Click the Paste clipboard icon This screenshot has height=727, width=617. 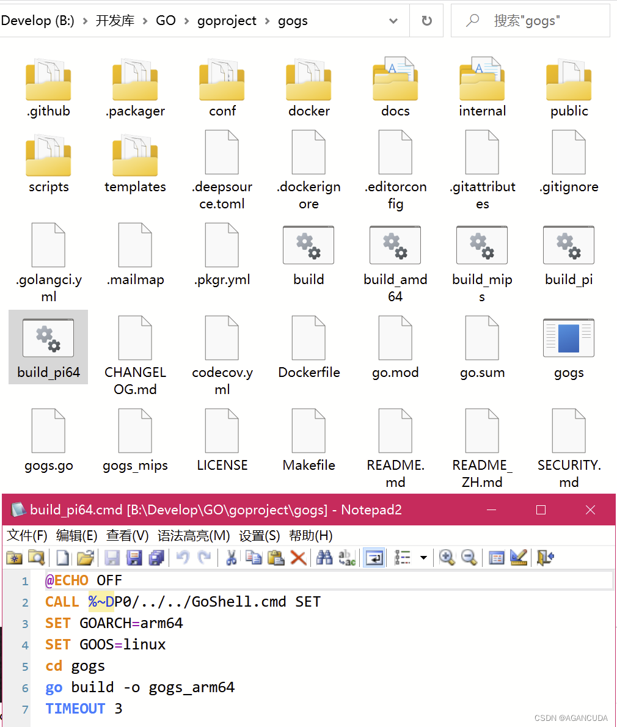pyautogui.click(x=276, y=558)
